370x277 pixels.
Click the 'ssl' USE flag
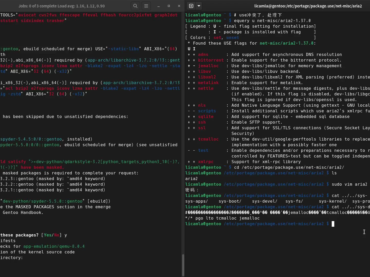202,128
